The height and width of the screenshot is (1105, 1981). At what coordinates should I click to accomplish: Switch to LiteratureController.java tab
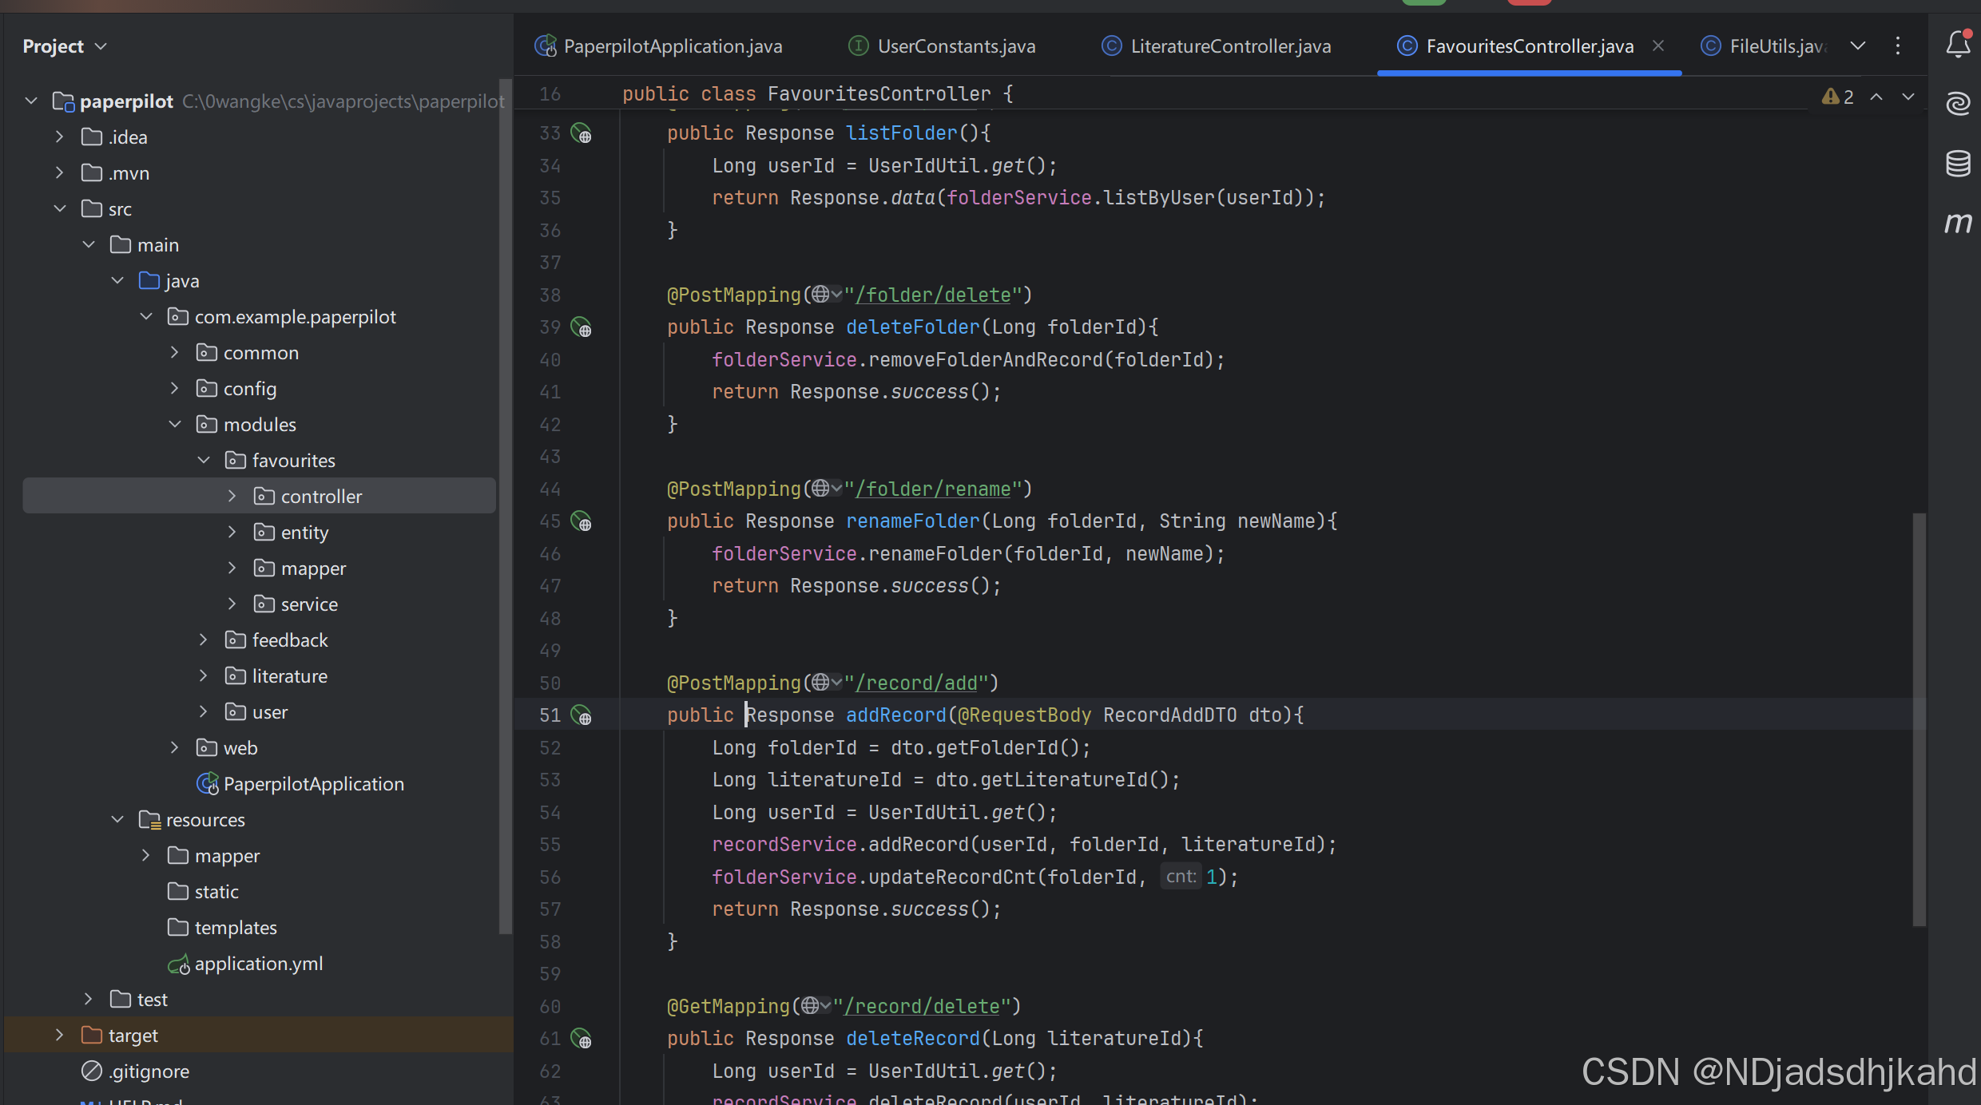click(x=1230, y=46)
